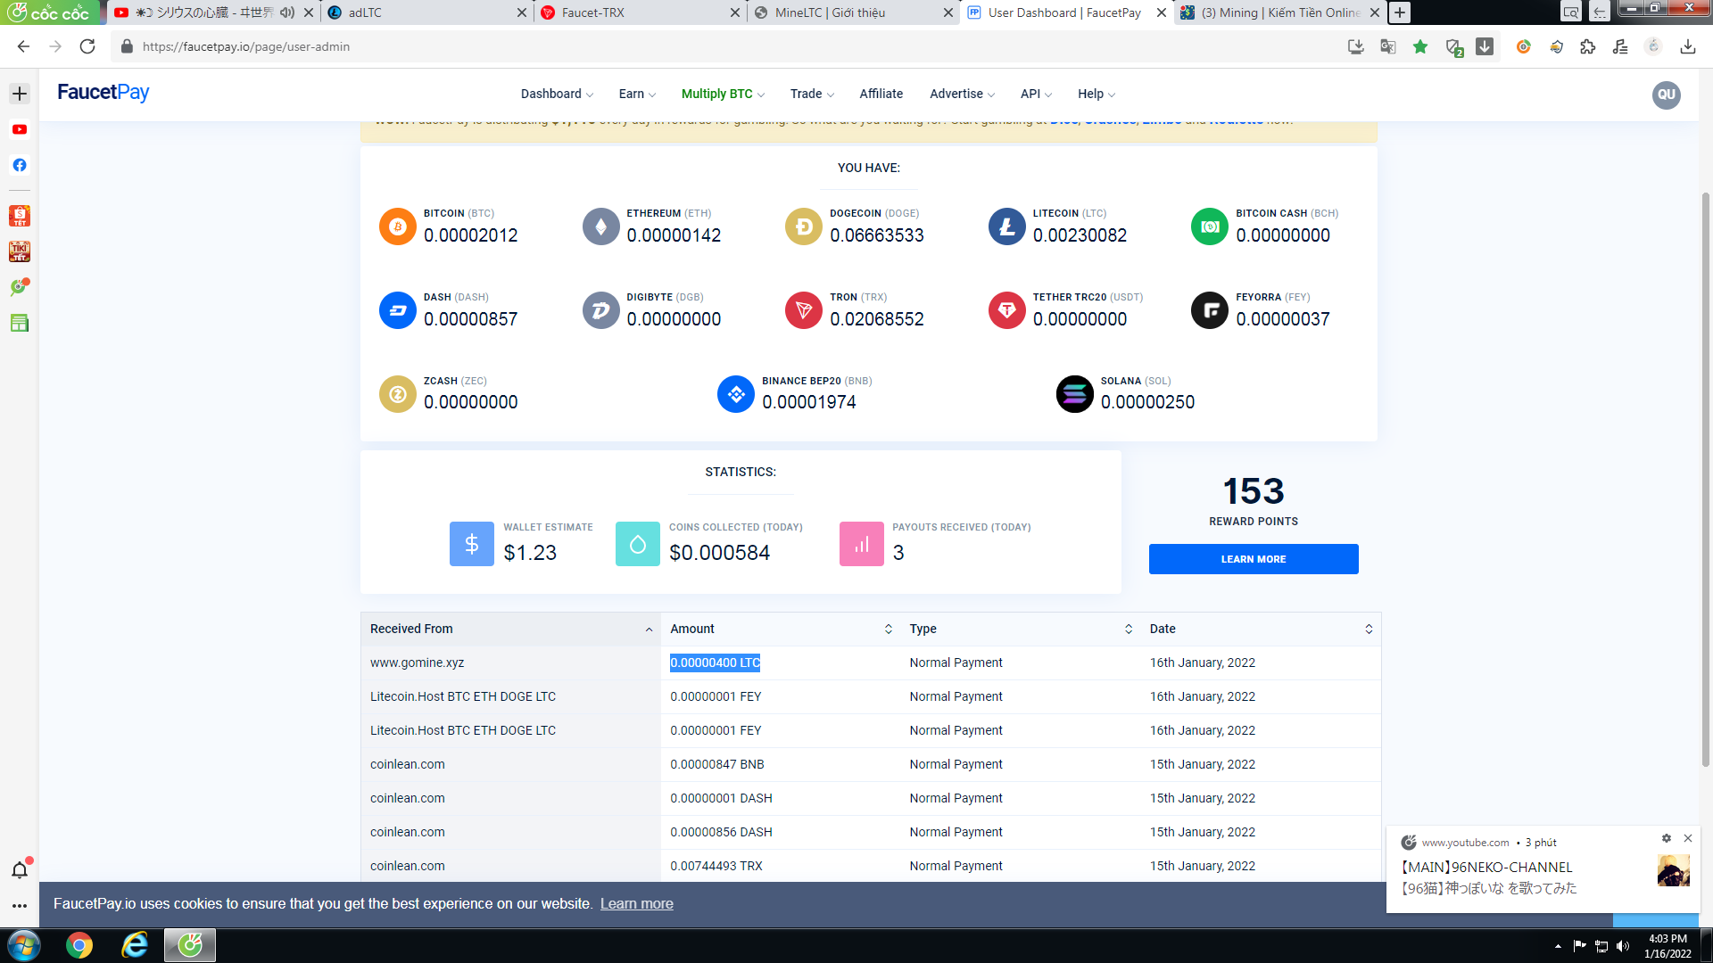Click the Binance BEP20 coin icon
1713x963 pixels.
[x=736, y=394]
